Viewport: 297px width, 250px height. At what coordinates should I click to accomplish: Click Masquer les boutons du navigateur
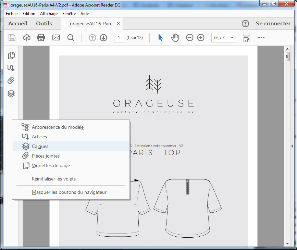click(x=71, y=192)
